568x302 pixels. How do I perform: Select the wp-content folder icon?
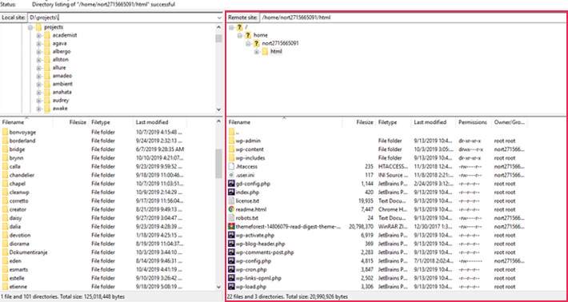click(x=232, y=149)
